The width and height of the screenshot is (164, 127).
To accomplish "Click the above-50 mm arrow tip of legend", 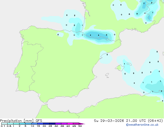I will [82, 124].
